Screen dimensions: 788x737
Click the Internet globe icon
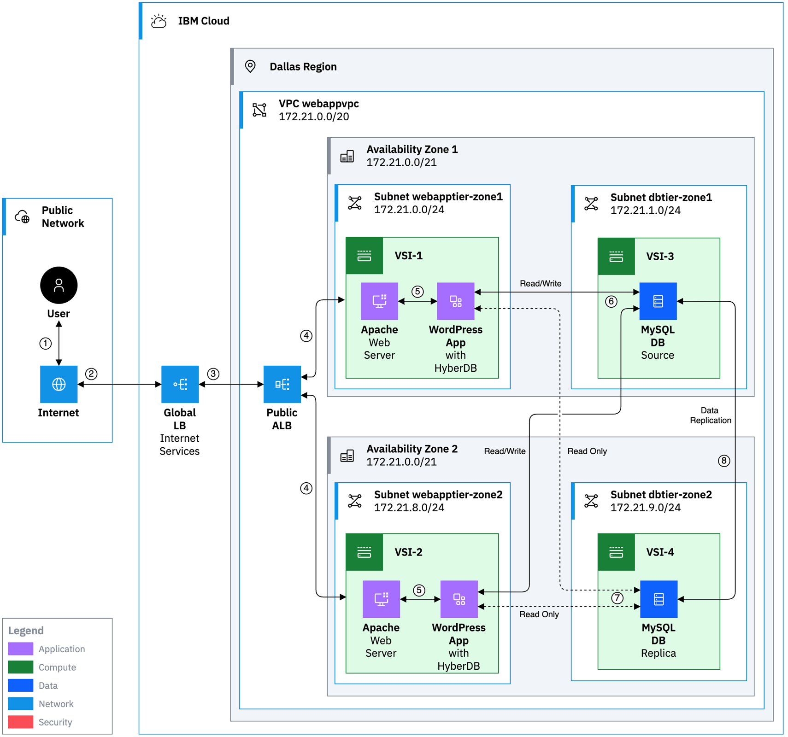point(59,384)
